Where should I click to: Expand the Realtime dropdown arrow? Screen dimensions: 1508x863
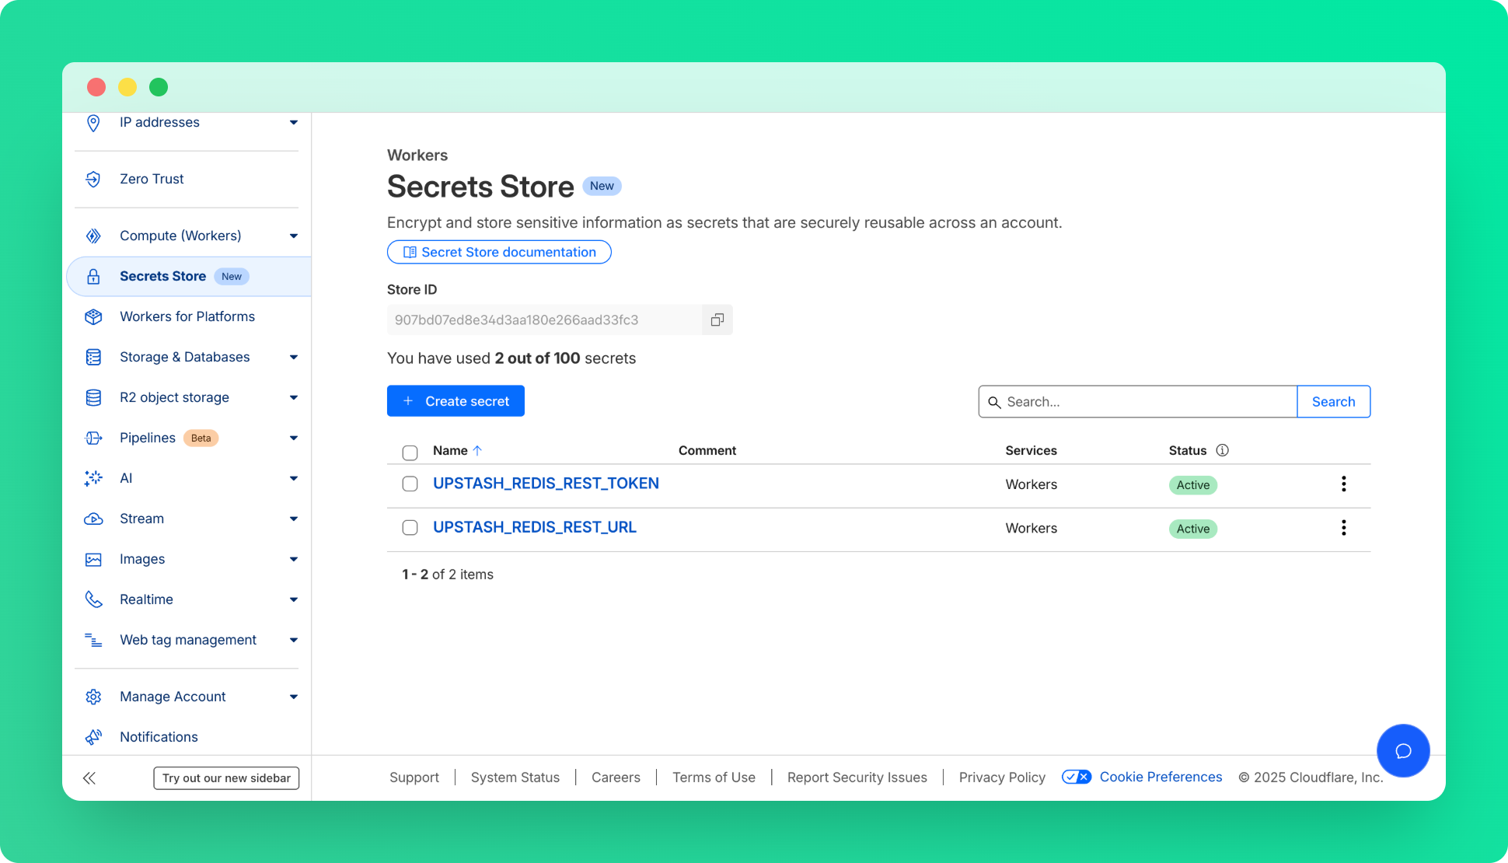pos(294,600)
